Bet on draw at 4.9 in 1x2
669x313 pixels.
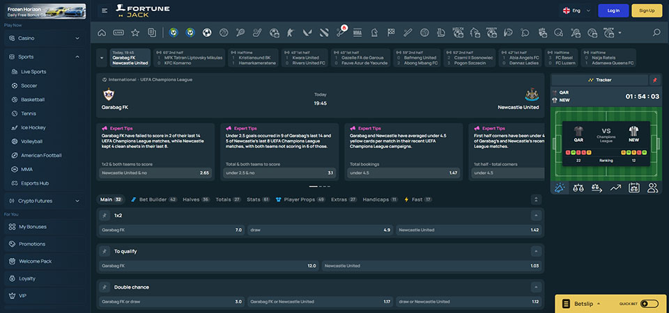coord(320,230)
